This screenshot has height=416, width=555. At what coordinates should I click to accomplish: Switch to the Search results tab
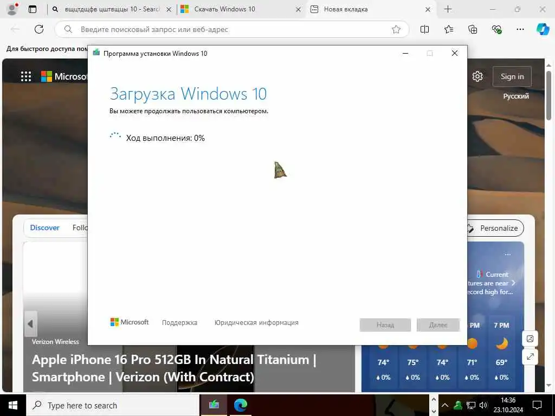point(111,9)
